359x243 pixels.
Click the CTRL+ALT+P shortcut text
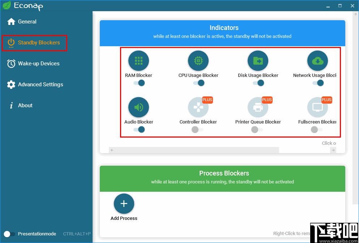[x=77, y=234]
